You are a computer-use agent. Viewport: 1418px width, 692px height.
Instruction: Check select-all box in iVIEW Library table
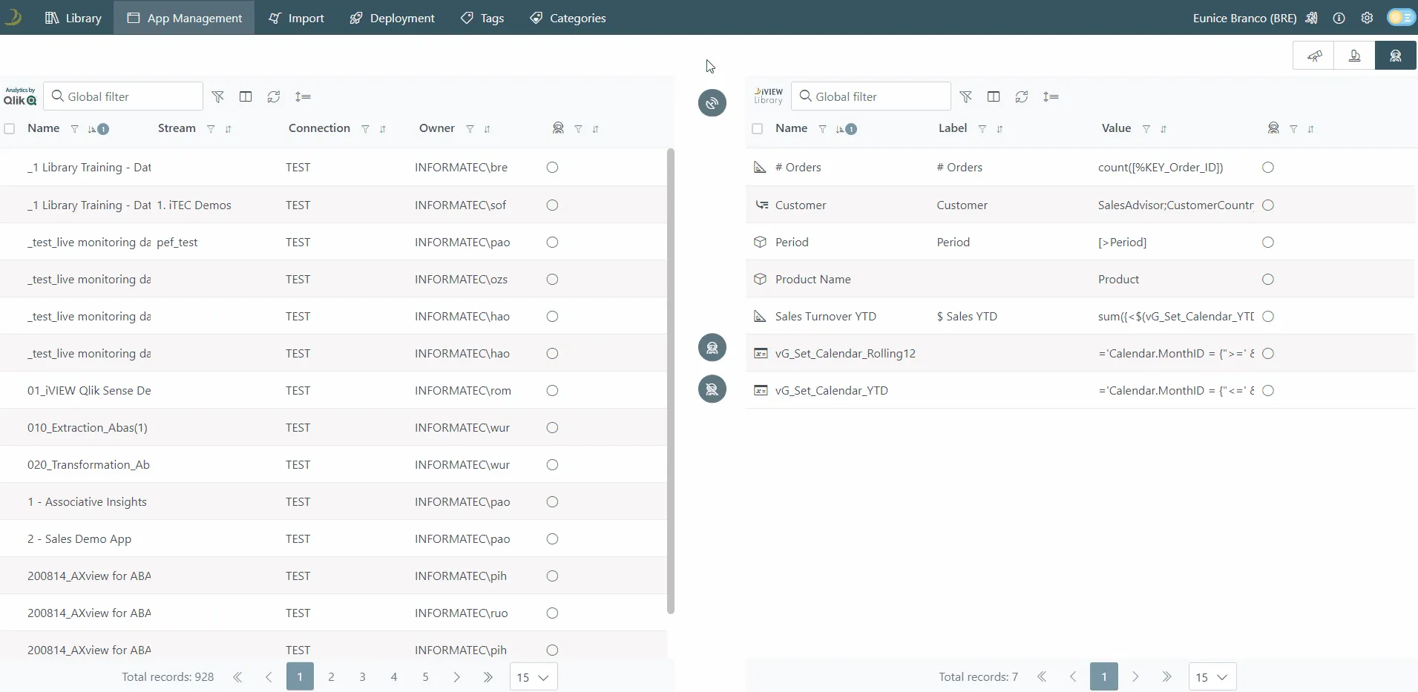[x=758, y=128]
